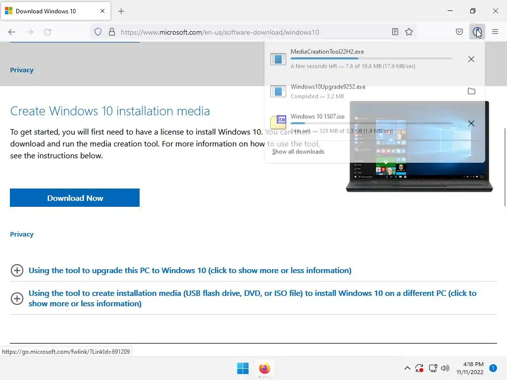Click the Download Now button
The height and width of the screenshot is (380, 507).
(75, 198)
